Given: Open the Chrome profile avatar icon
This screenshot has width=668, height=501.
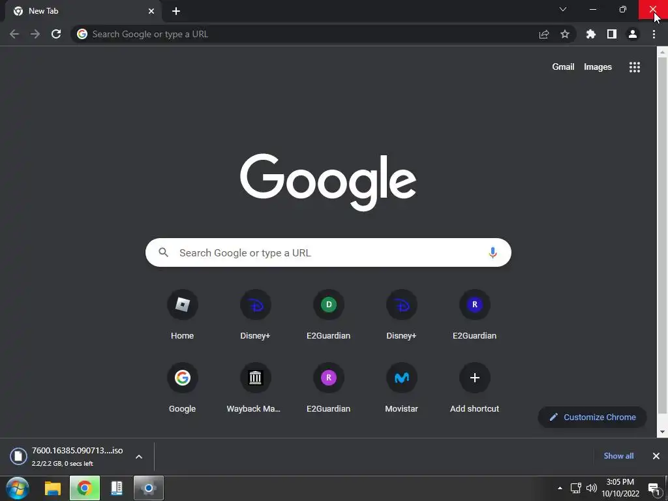Looking at the screenshot, I should coord(633,34).
